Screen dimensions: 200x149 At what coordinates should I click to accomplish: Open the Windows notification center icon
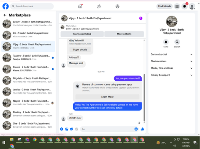195,143
